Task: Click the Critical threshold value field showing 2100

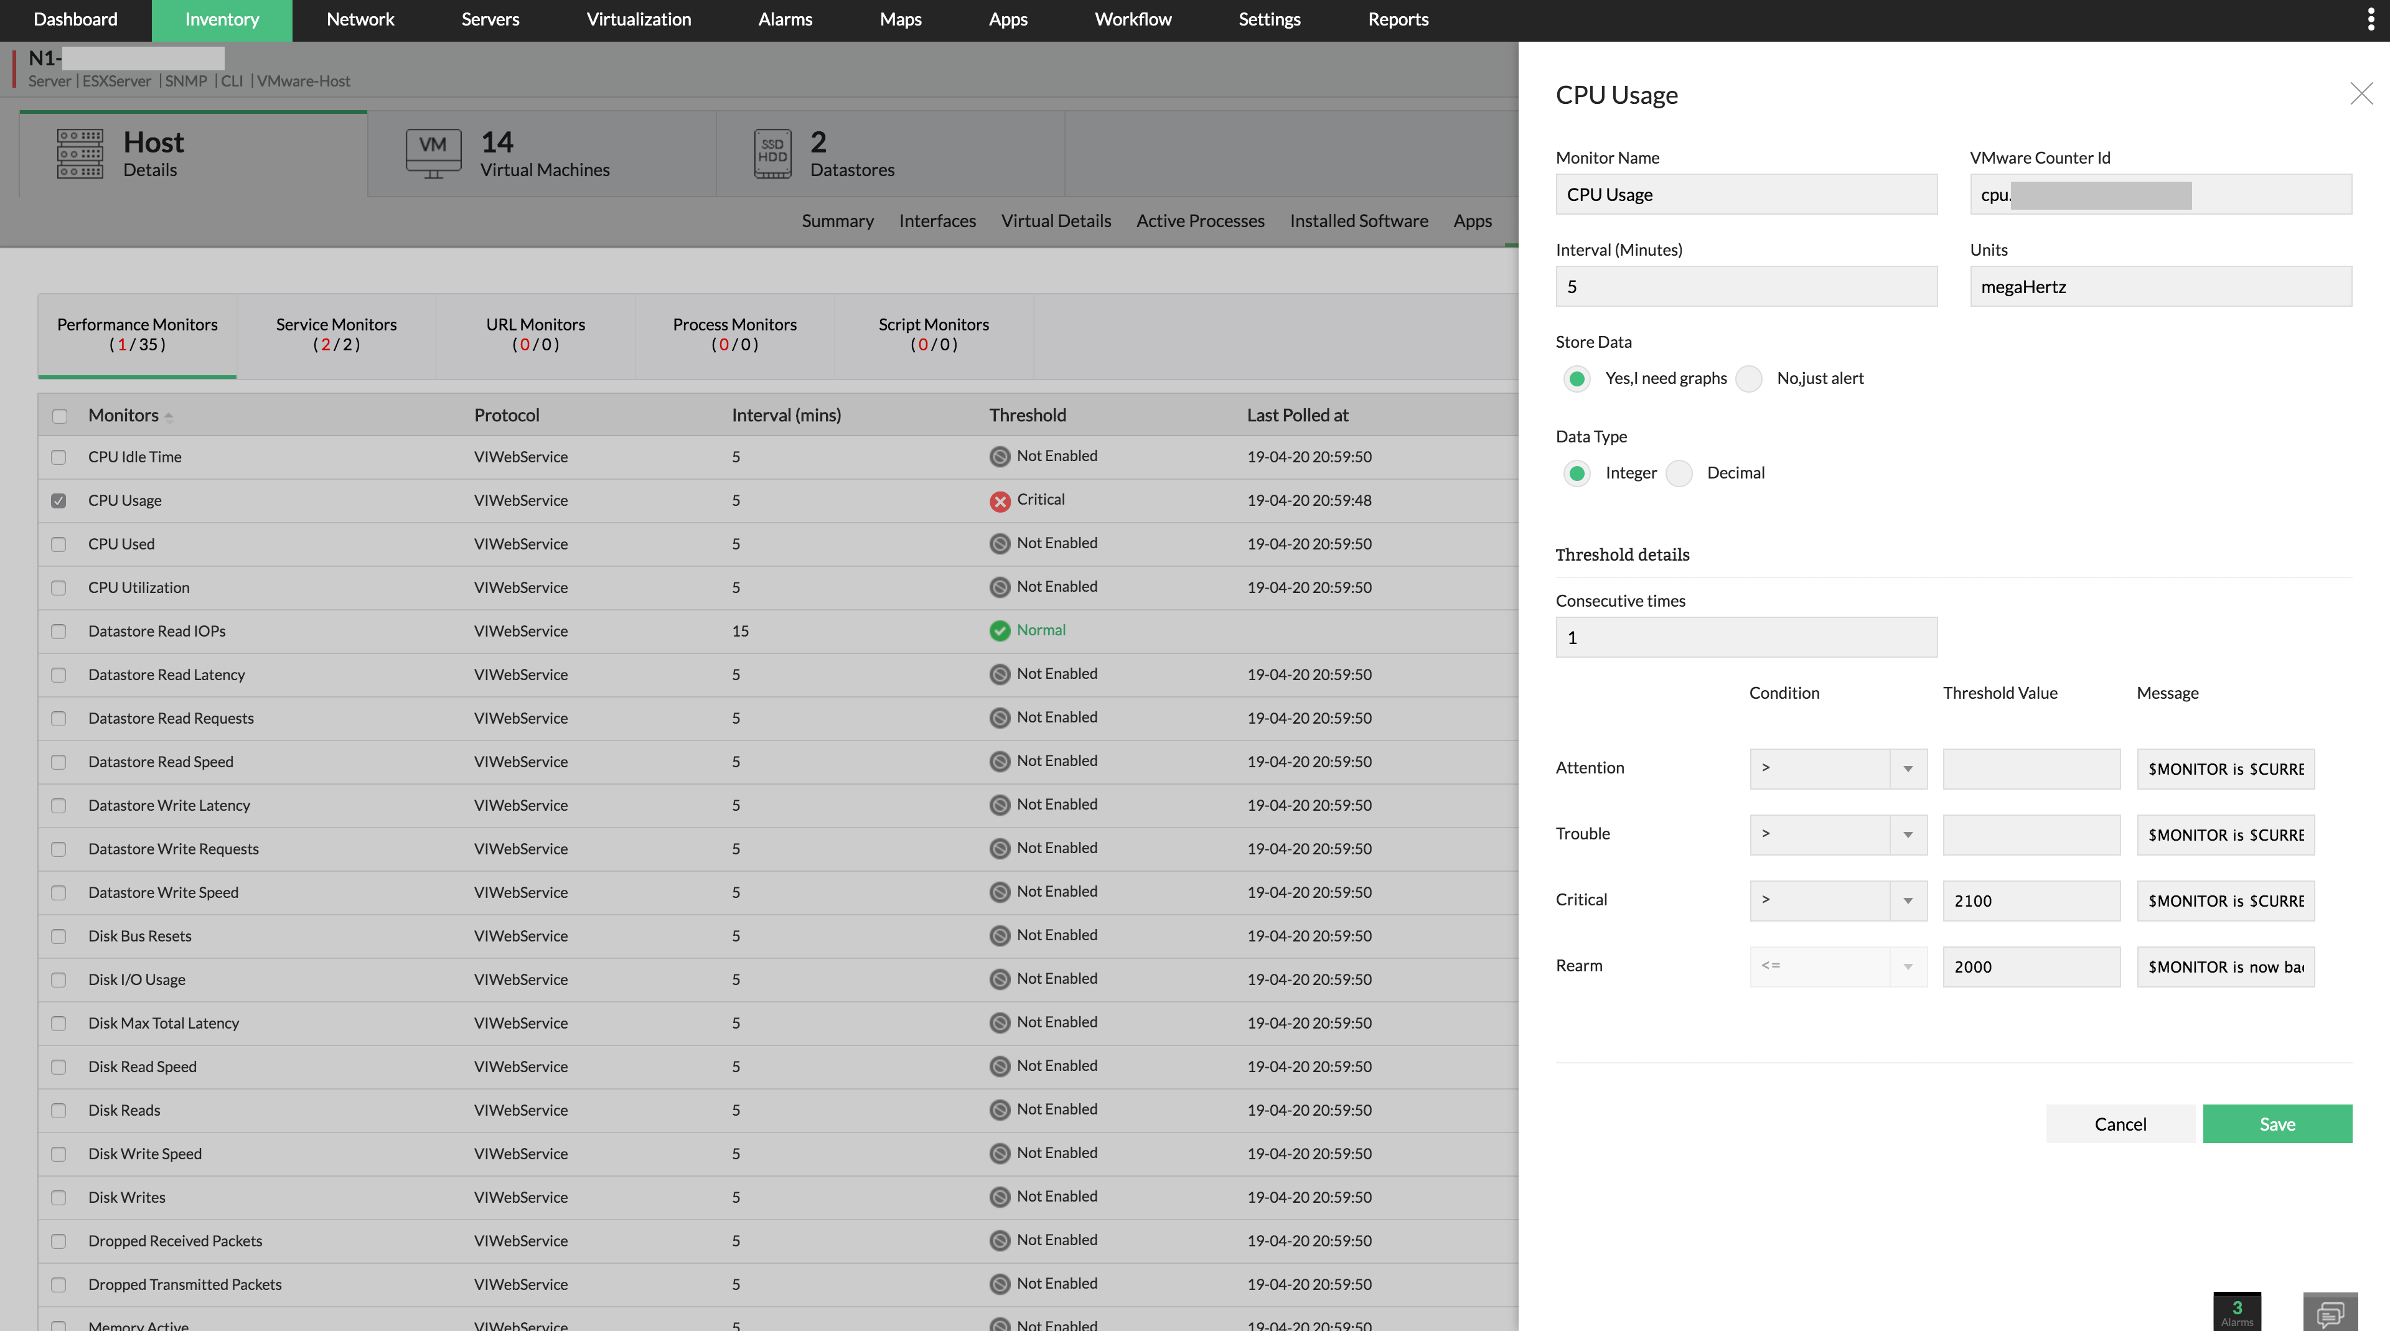Action: (2031, 900)
